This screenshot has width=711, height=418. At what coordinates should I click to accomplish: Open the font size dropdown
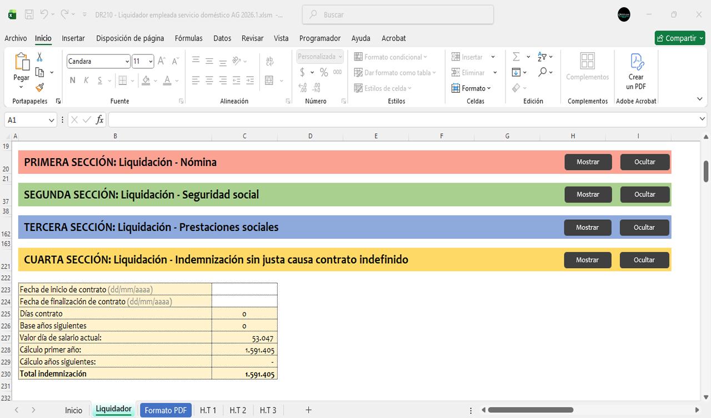(151, 62)
